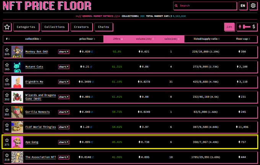Select the 24h timeframe button
260x165 pixels.
coord(229,27)
